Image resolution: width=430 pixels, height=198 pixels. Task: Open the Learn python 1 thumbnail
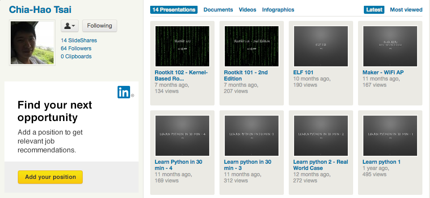390,135
